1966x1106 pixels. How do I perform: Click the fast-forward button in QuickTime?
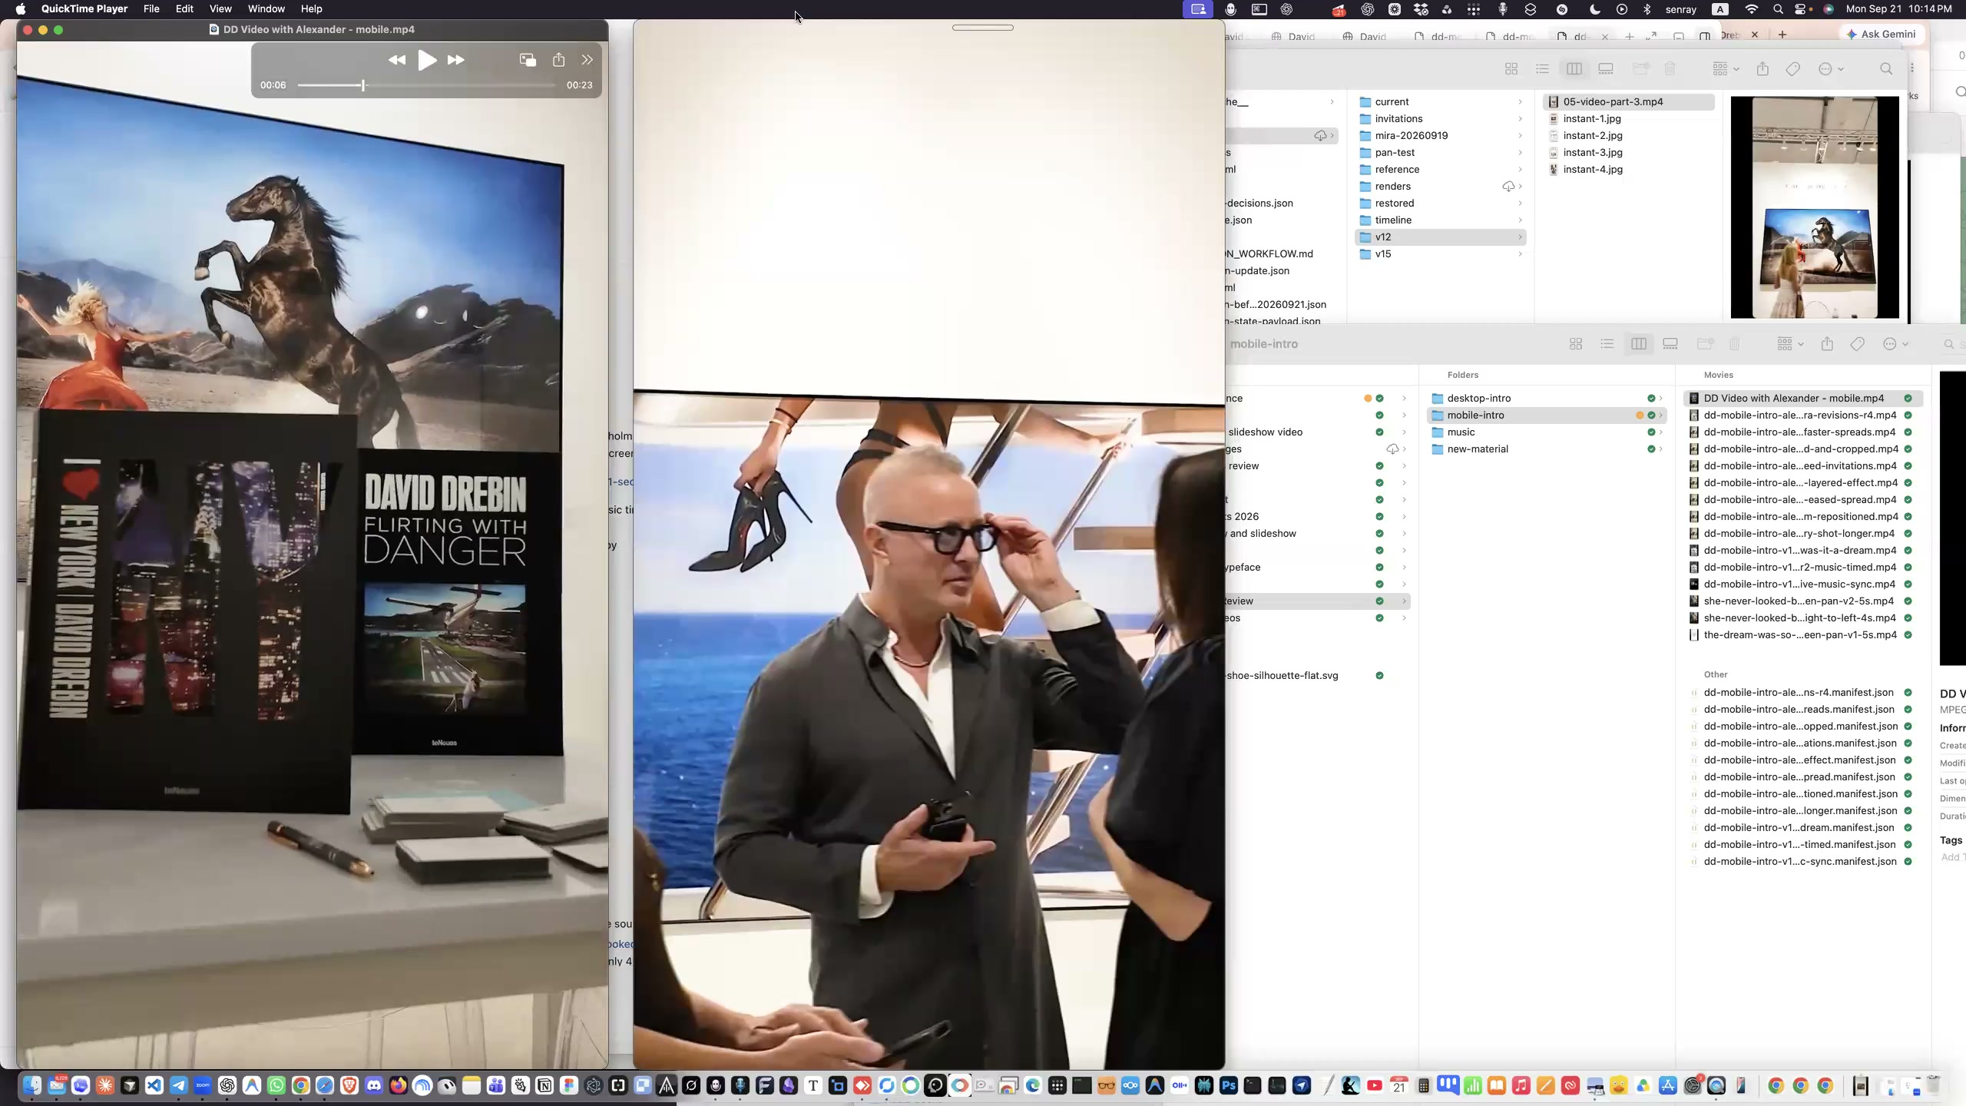point(456,60)
